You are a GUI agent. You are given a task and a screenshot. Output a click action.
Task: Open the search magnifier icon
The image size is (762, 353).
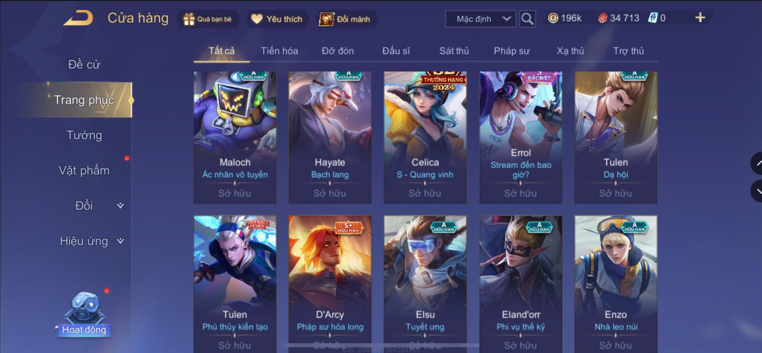tap(527, 19)
